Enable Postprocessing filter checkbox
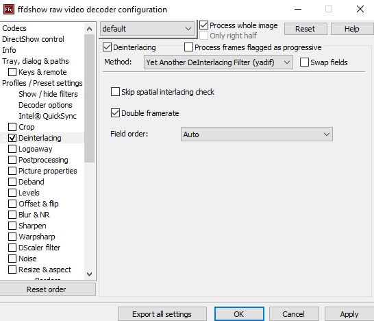The image size is (374, 321). tap(12, 160)
